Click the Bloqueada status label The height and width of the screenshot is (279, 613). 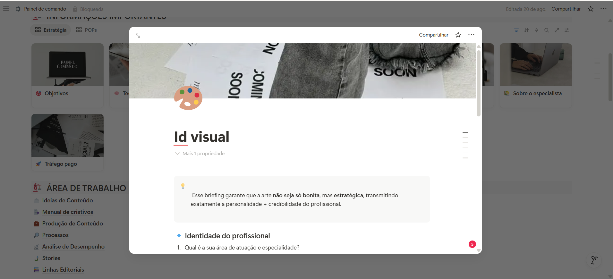pyautogui.click(x=92, y=9)
